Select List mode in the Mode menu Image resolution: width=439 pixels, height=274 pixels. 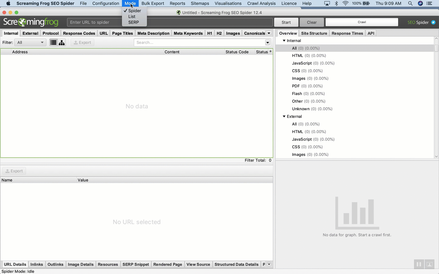coord(134,16)
